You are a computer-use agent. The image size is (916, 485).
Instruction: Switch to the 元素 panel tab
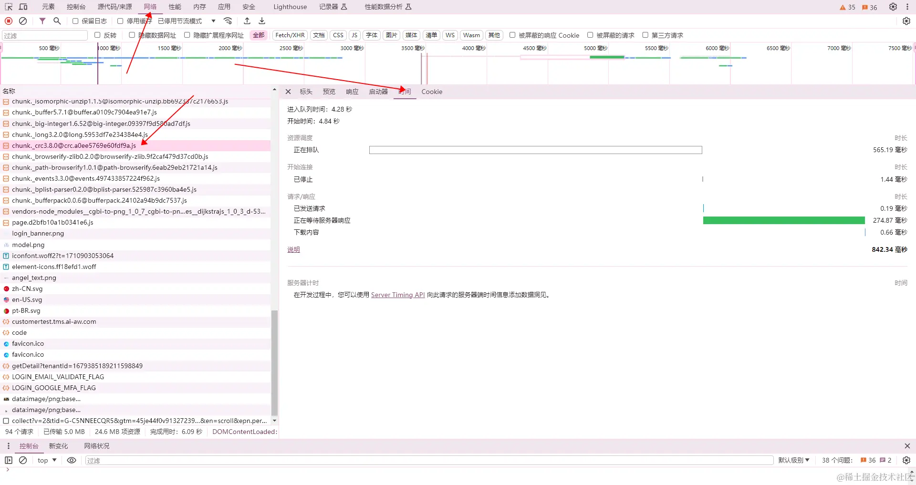(x=48, y=7)
